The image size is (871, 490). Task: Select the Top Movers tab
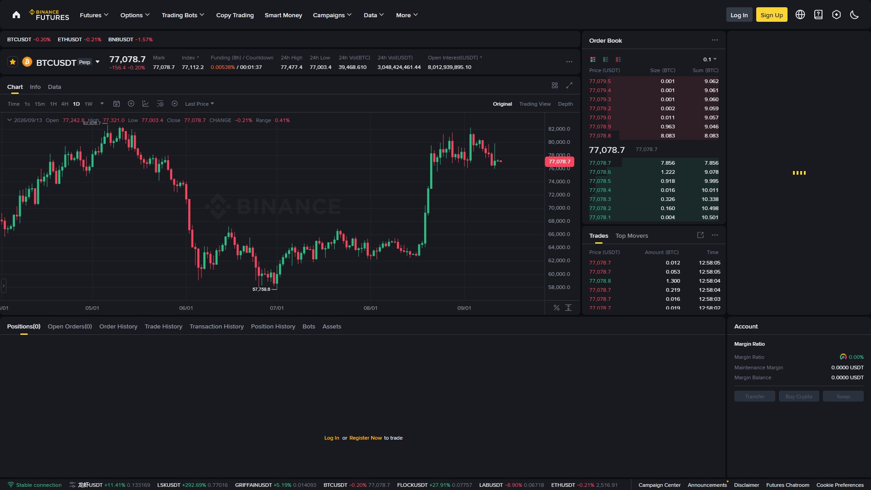pos(631,235)
